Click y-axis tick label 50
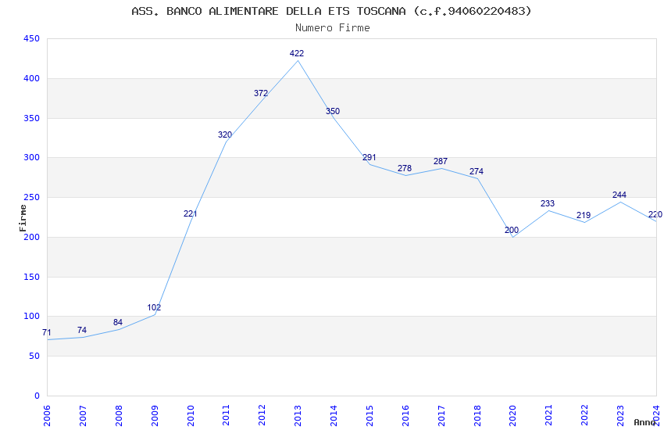The height and width of the screenshot is (430, 664). coord(34,357)
